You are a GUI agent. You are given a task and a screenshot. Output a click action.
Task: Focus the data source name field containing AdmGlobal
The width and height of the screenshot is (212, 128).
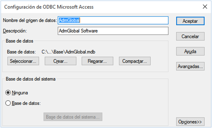pos(113,20)
